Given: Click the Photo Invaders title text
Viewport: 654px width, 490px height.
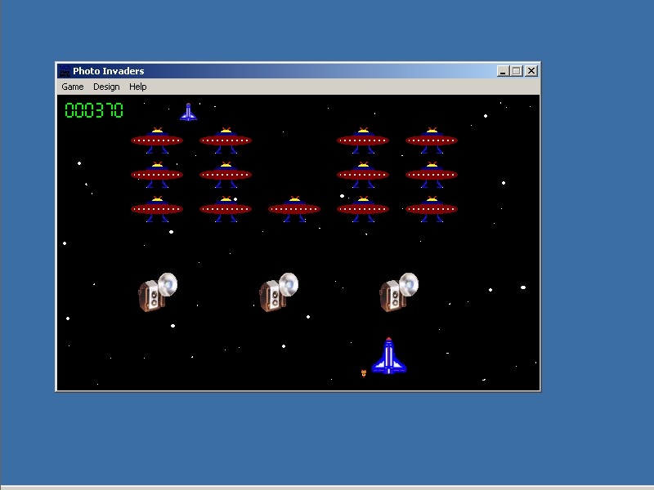Looking at the screenshot, I should click(x=109, y=71).
